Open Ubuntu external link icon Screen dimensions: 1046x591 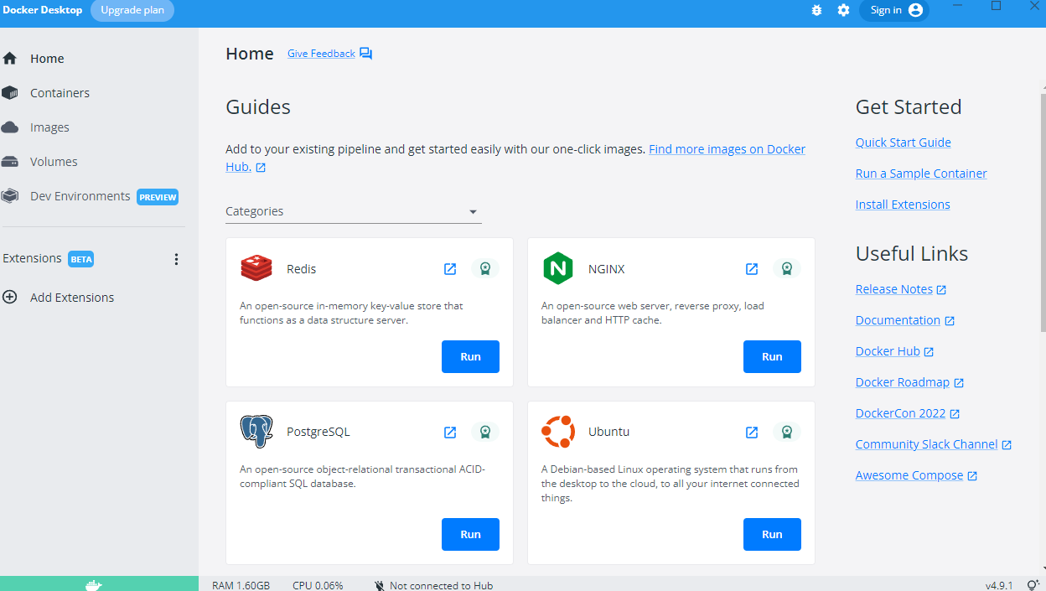[752, 433]
